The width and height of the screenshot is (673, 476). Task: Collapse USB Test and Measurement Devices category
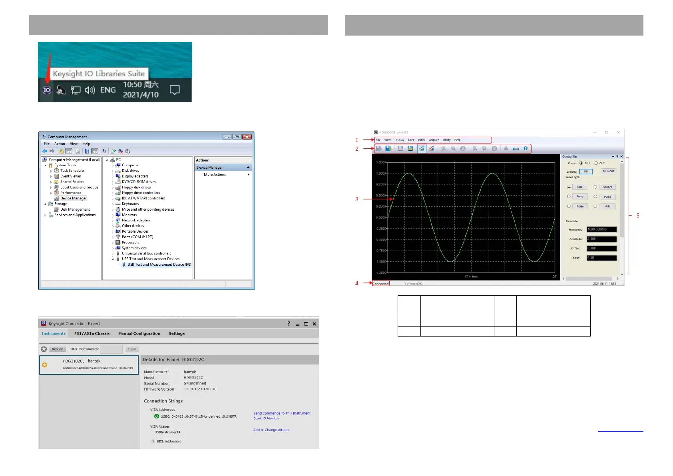point(113,259)
